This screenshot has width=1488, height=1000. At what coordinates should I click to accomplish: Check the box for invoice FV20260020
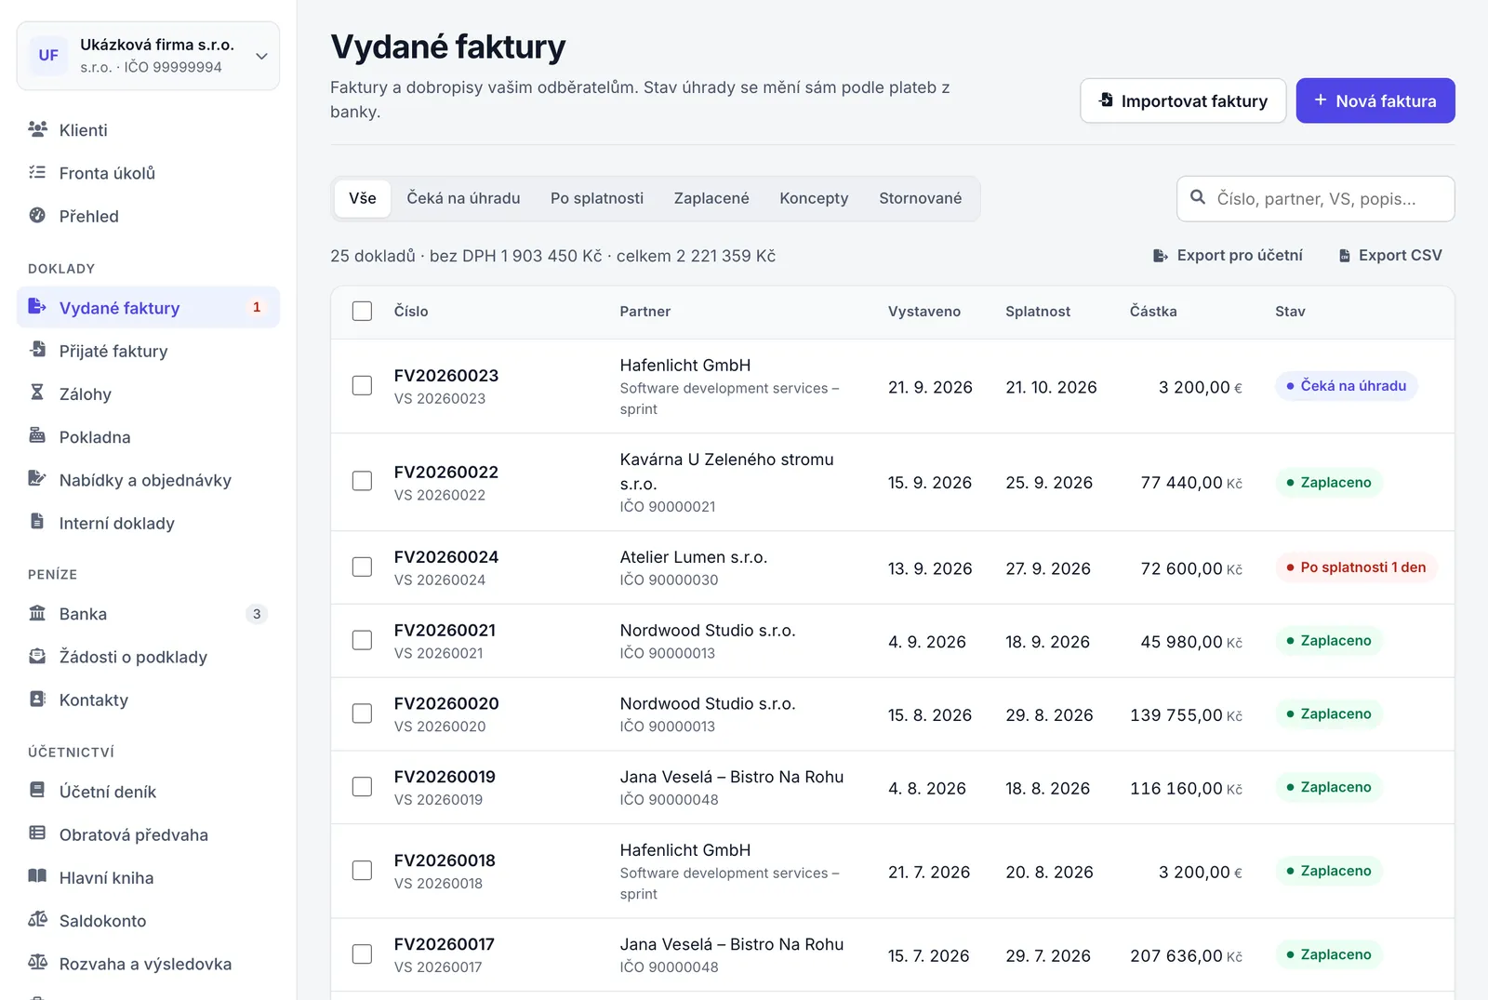tap(362, 713)
